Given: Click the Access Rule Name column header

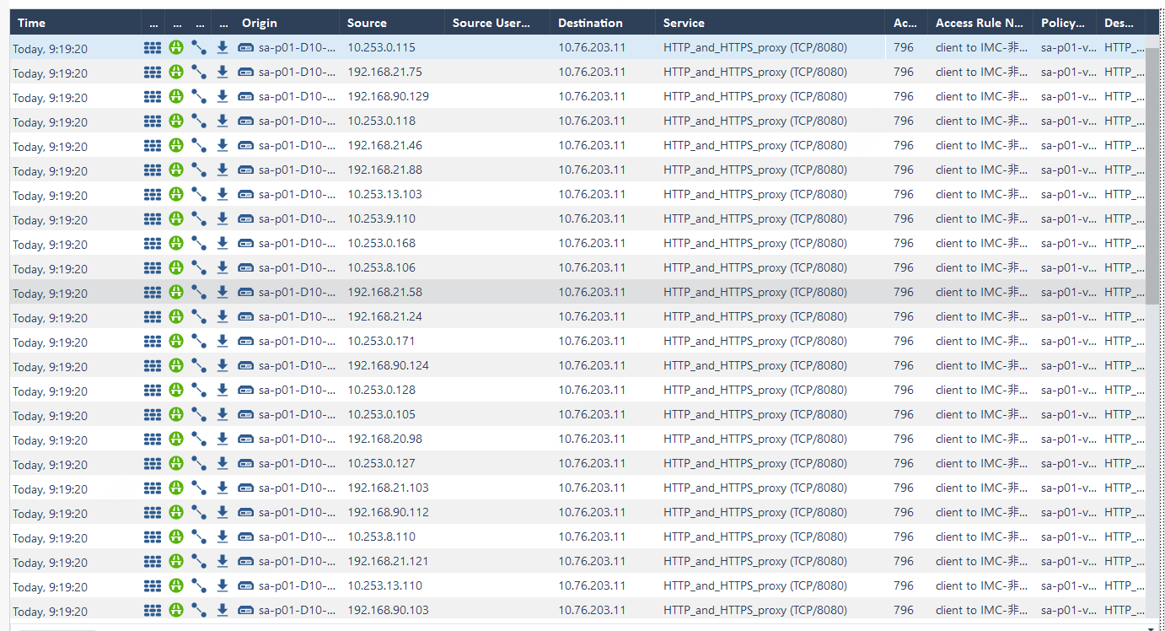Looking at the screenshot, I should point(979,23).
